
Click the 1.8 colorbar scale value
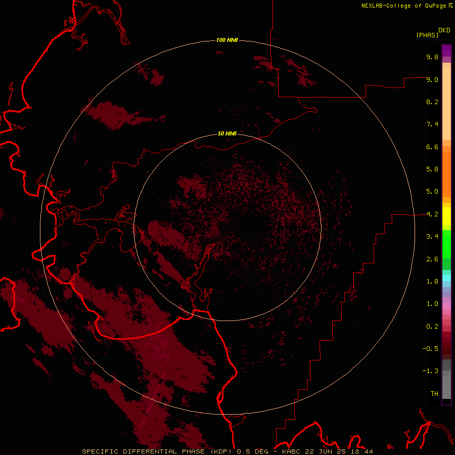[432, 282]
